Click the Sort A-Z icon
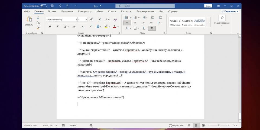260x130 pixels. 144,28
